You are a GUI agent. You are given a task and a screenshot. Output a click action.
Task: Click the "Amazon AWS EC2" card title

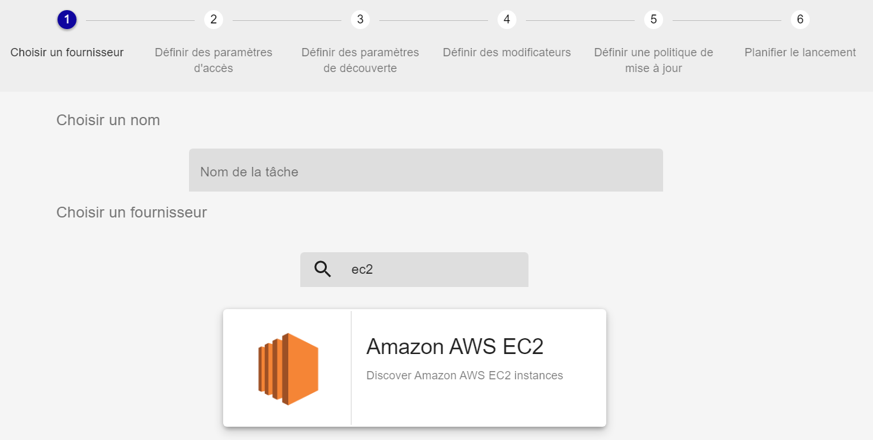[x=455, y=346]
